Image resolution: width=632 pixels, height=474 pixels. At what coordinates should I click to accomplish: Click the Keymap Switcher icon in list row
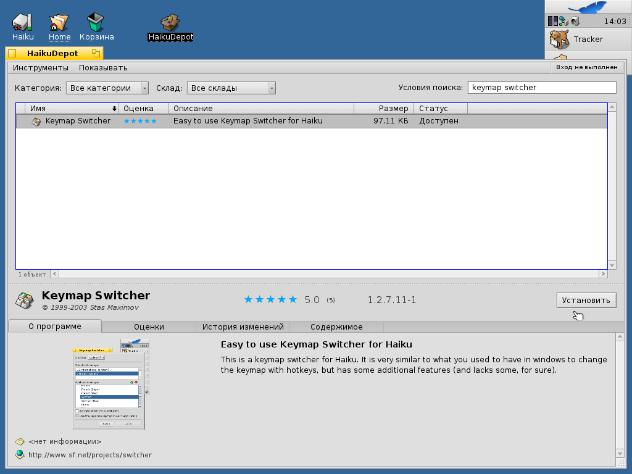coord(36,122)
